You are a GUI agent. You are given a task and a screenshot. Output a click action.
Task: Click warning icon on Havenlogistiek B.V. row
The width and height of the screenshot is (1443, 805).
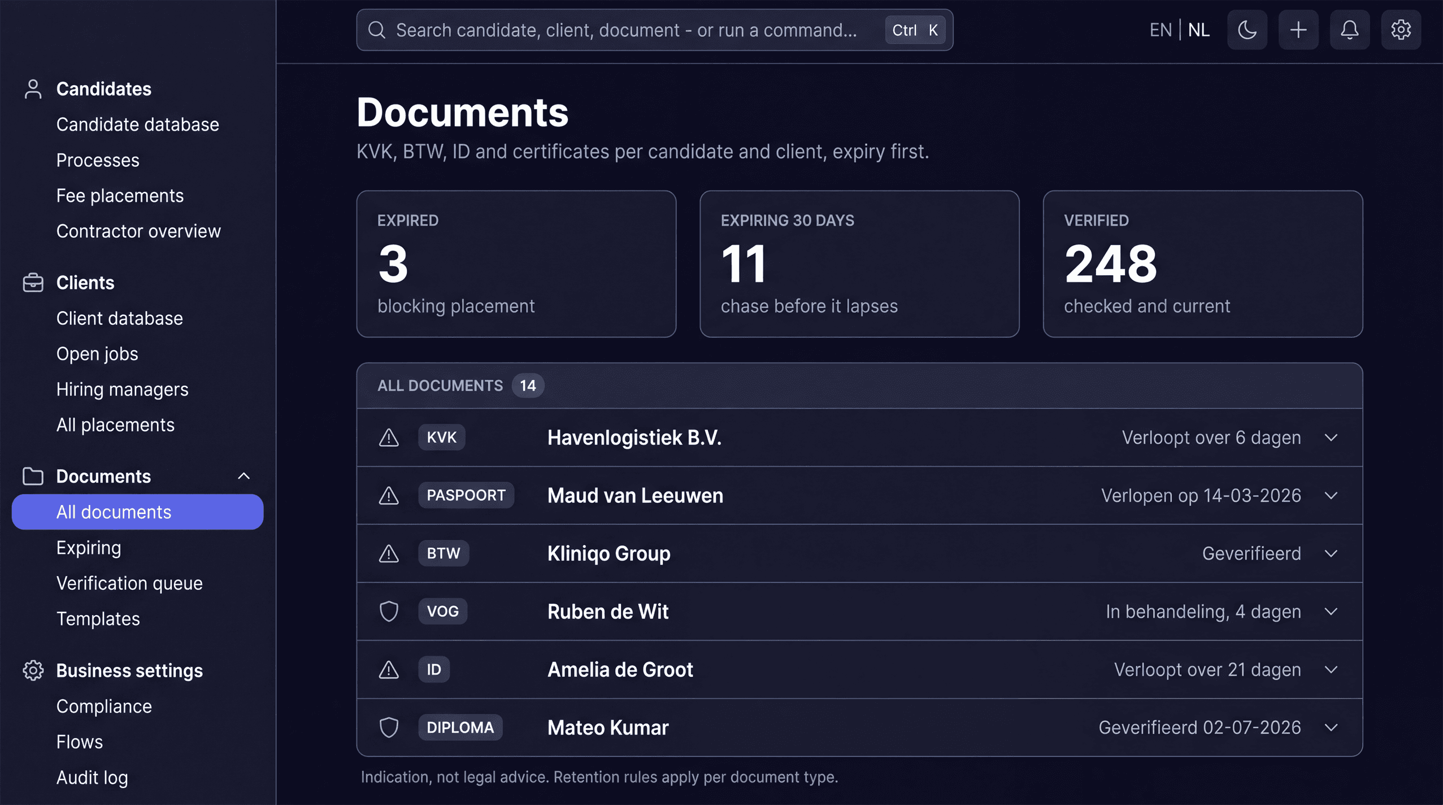pos(389,438)
